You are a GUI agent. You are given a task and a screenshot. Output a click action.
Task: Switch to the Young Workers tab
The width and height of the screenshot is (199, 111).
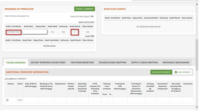click(16, 63)
